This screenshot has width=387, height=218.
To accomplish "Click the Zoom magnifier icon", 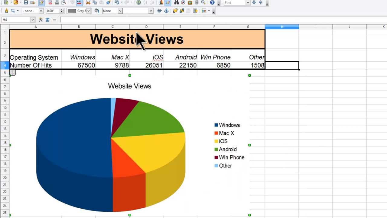I will click(x=203, y=2).
